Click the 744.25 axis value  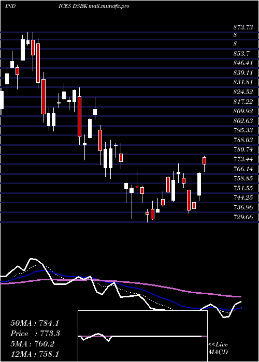[243, 198]
